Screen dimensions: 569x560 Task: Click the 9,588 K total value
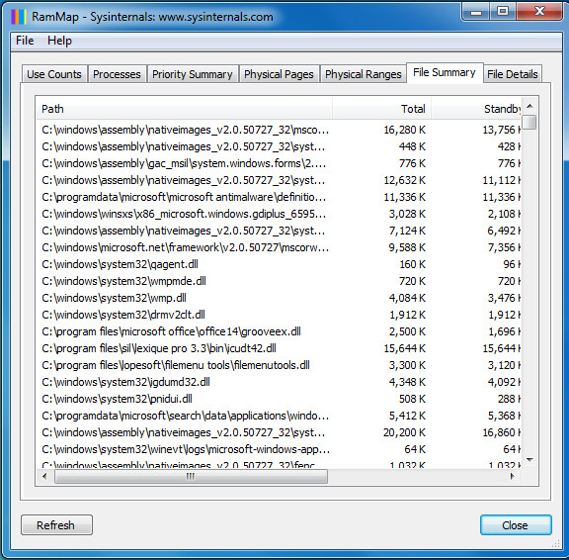click(407, 247)
